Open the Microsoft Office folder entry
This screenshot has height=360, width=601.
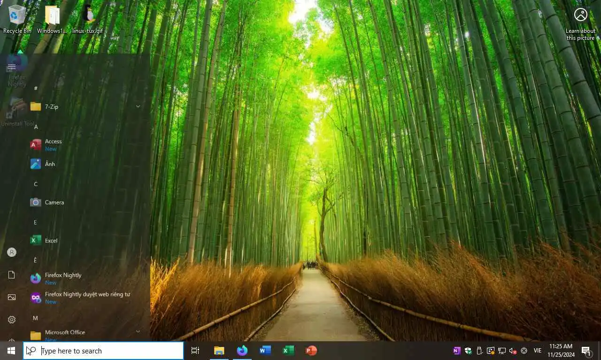pos(85,334)
